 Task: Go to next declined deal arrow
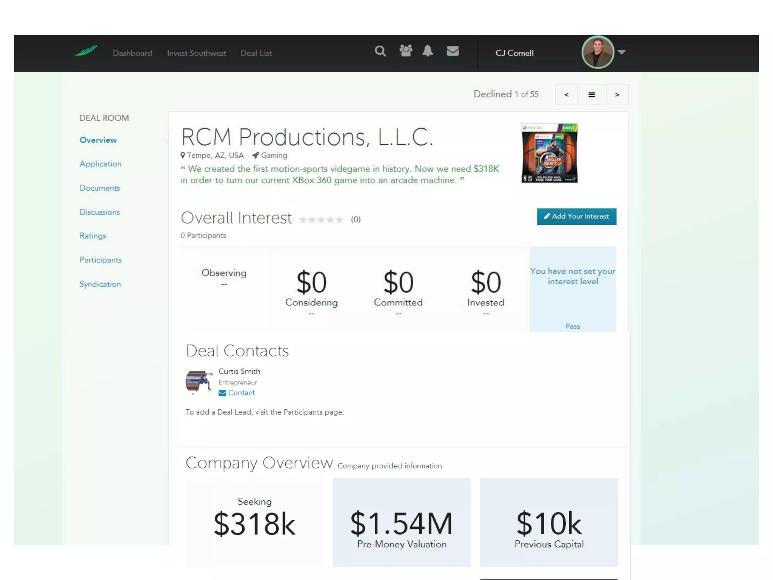pyautogui.click(x=617, y=95)
